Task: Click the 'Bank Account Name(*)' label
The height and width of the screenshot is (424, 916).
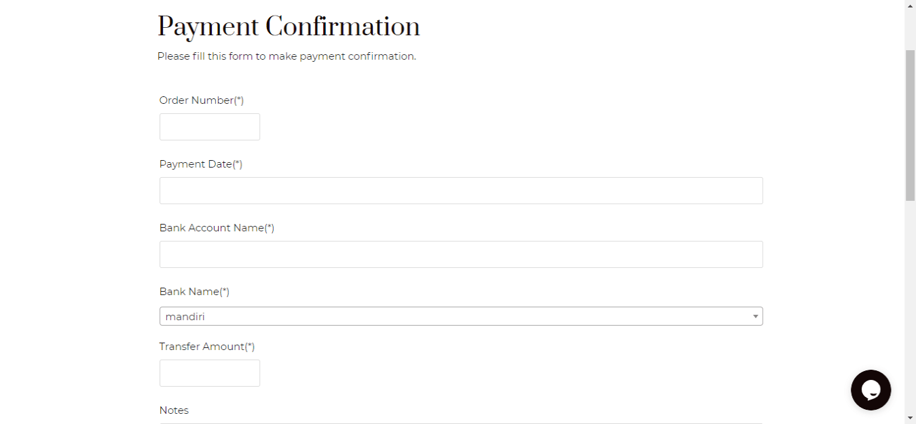Action: point(217,228)
